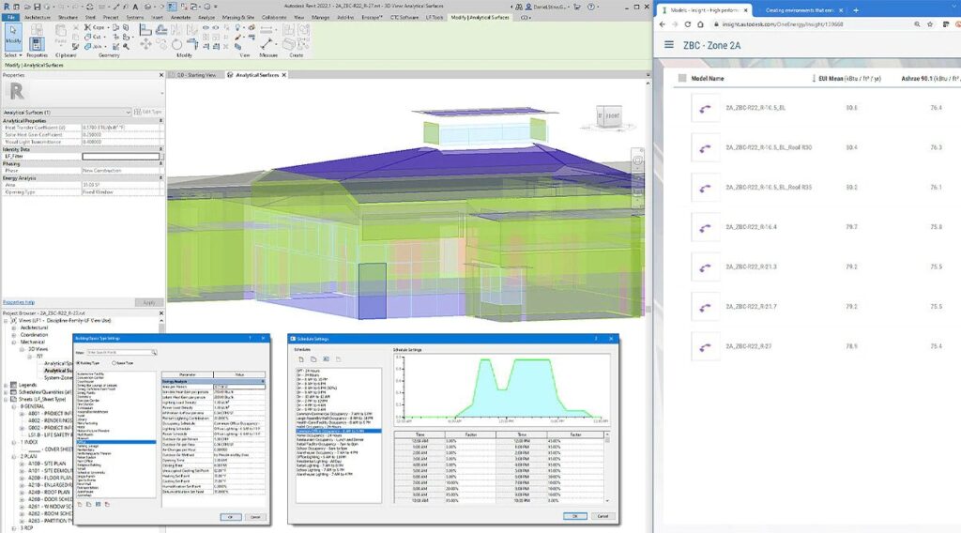The width and height of the screenshot is (961, 533).
Task: Click the Align tool in Modify panel
Action: [x=145, y=29]
